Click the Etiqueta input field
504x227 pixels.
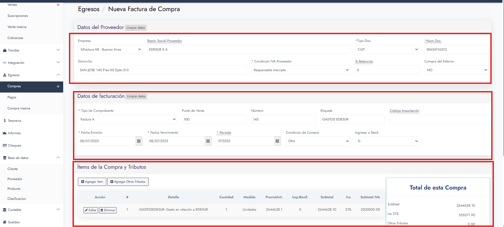click(x=353, y=119)
